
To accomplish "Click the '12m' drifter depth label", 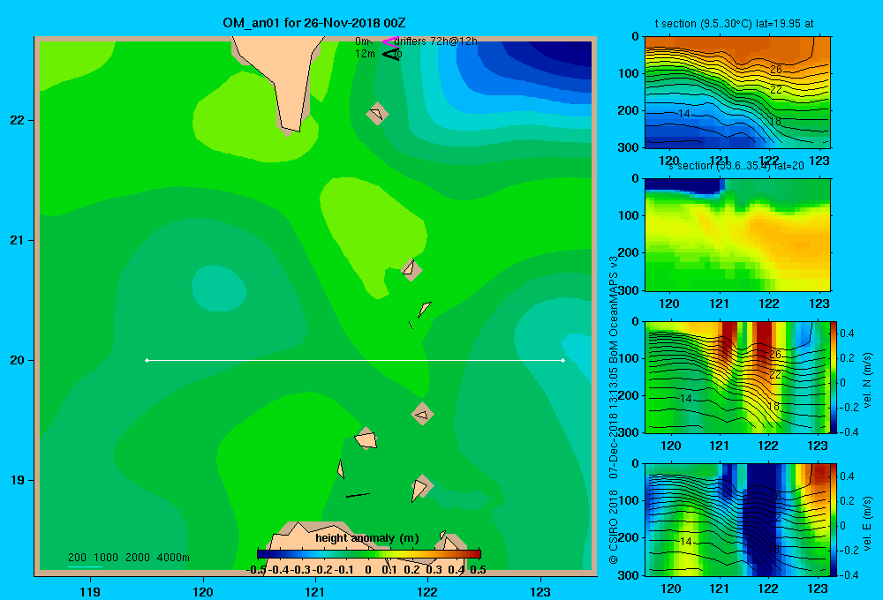I will (365, 54).
